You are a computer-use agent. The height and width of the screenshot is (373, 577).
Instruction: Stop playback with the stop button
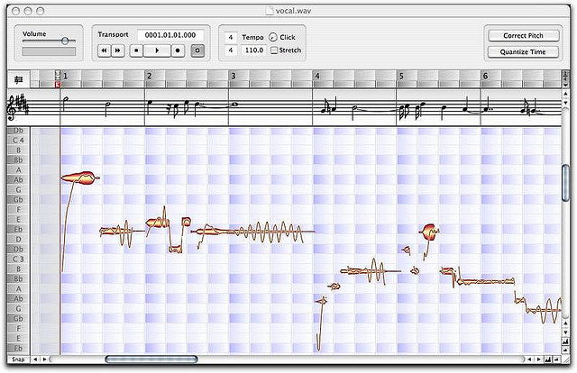136,50
